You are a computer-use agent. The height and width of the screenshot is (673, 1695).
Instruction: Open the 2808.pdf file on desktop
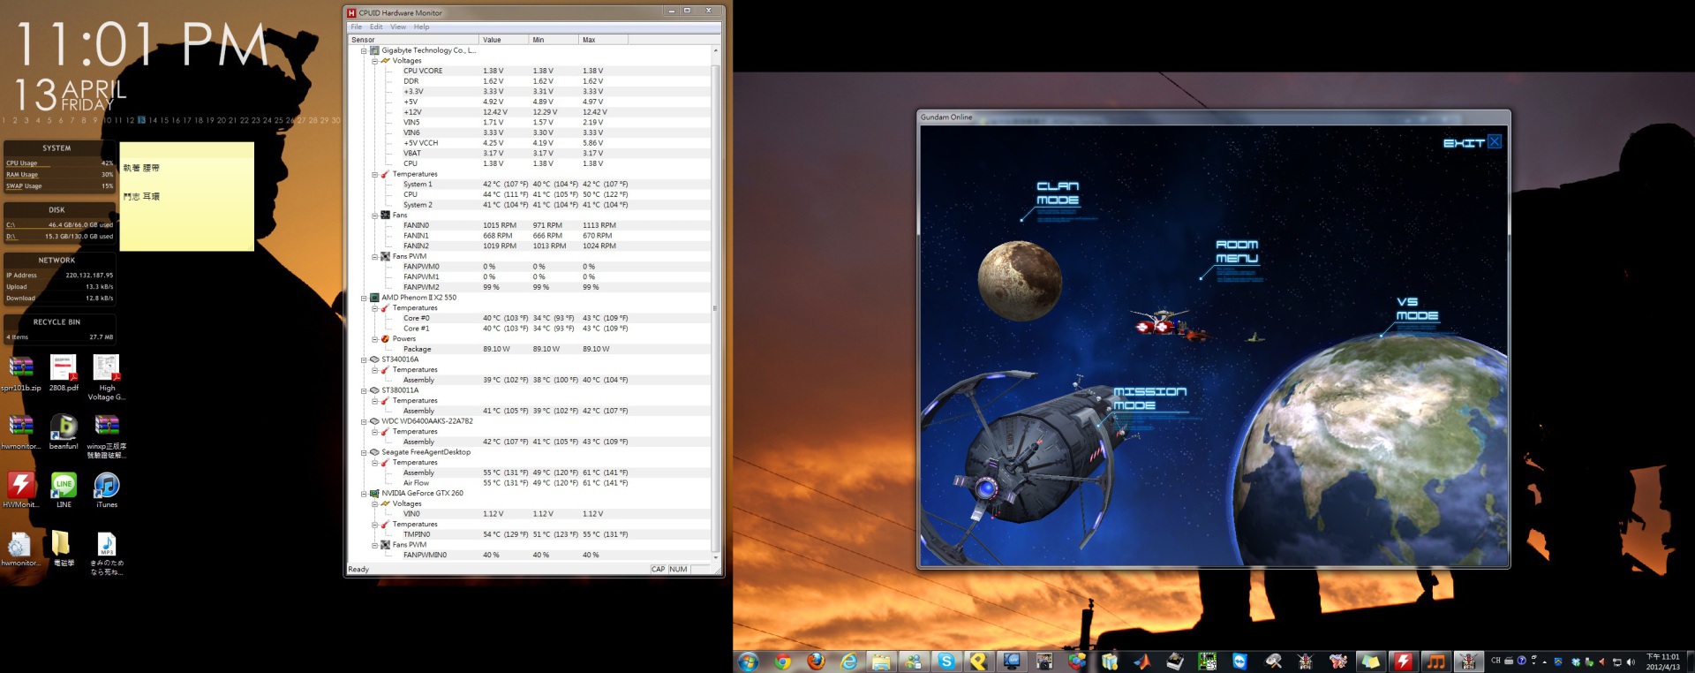[x=64, y=368]
